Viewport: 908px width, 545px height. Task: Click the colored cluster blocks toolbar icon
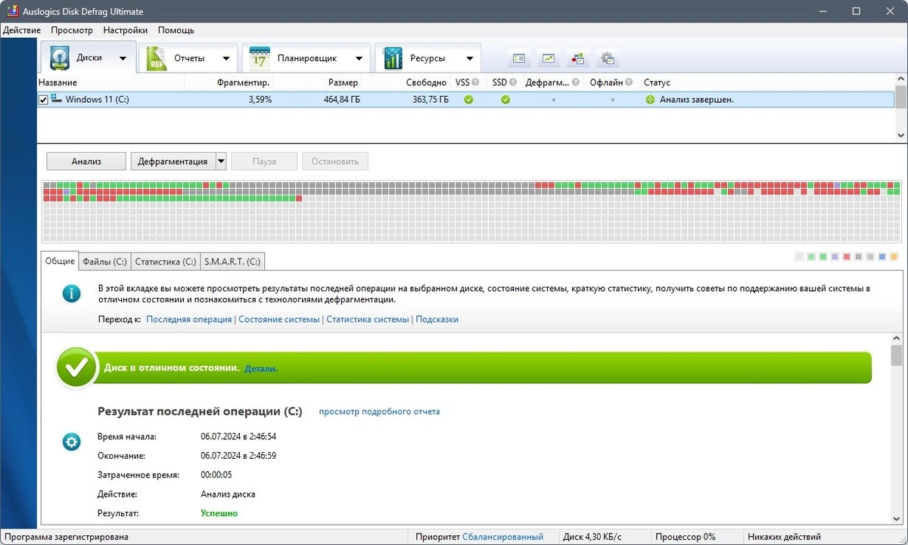click(578, 58)
